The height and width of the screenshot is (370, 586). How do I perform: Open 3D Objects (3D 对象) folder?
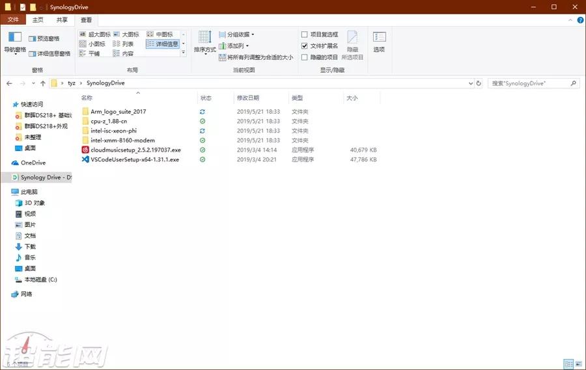pyautogui.click(x=30, y=203)
